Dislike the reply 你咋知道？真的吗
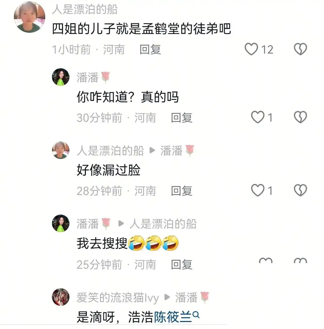The image size is (324, 329). 300,117
